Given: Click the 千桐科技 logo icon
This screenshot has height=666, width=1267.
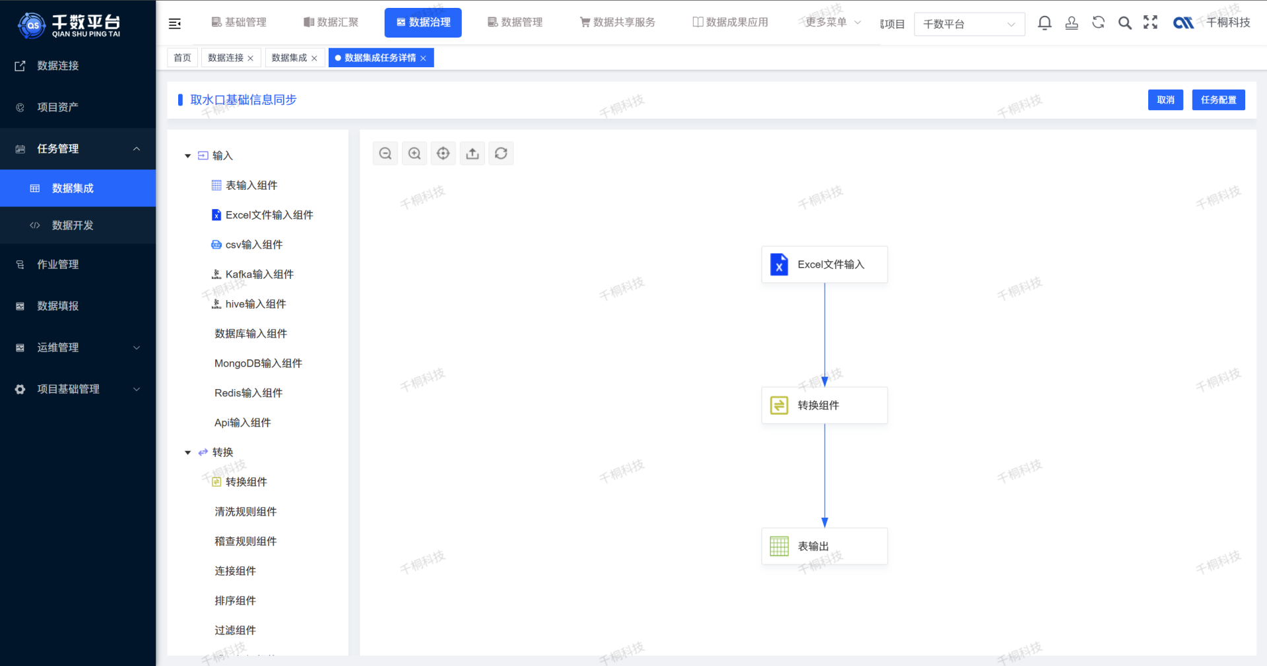Looking at the screenshot, I should coord(1183,23).
